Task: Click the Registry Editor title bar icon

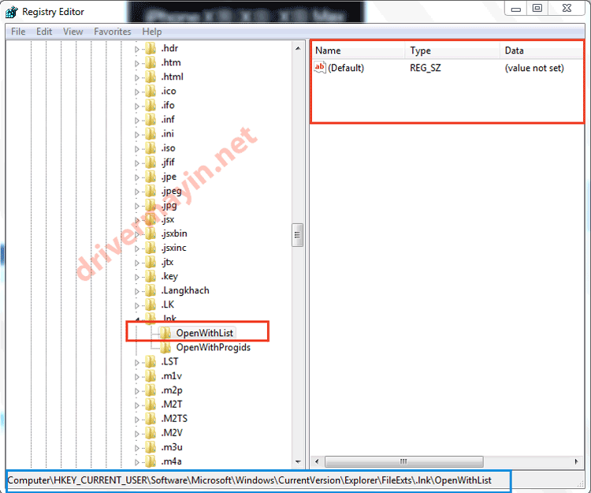Action: tap(12, 12)
